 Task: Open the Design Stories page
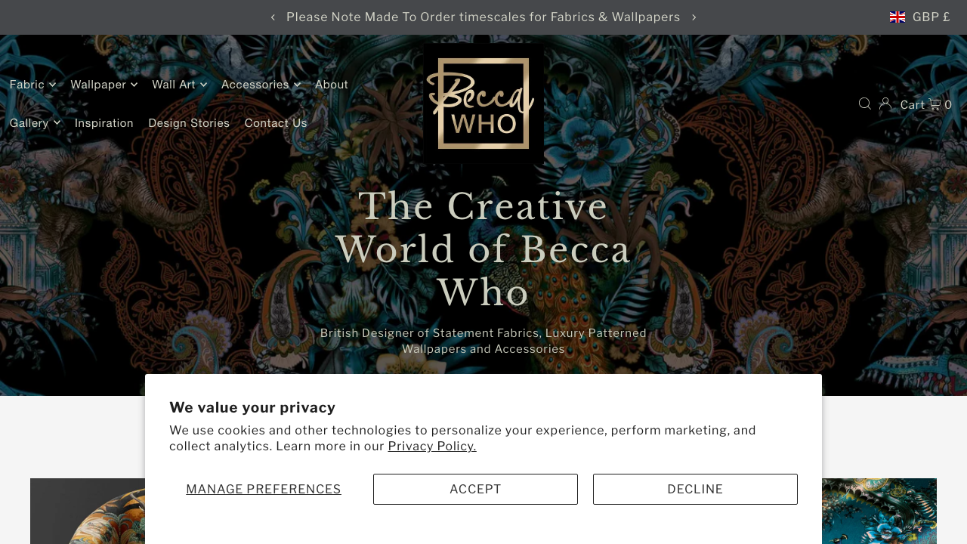pyautogui.click(x=189, y=122)
